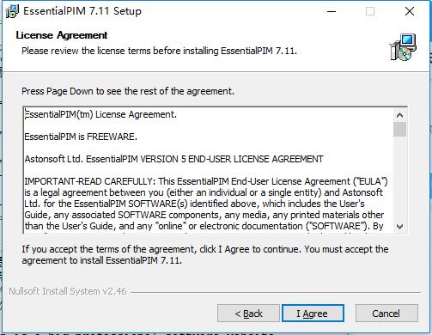Click the scrollbar thumb of license text
432x335 pixels.
coord(399,130)
